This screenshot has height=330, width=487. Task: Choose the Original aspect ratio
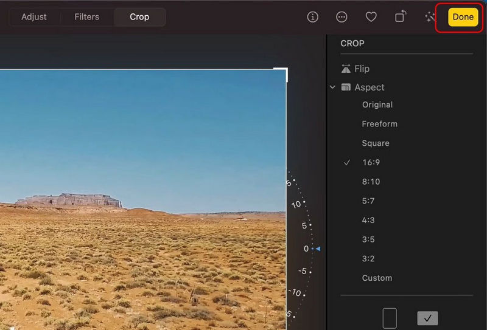click(x=377, y=105)
